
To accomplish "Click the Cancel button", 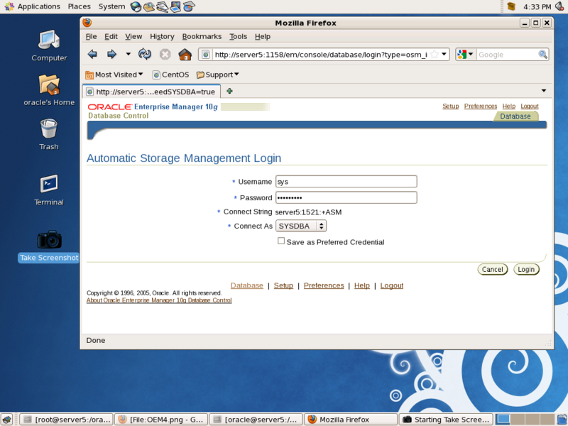I will [493, 269].
